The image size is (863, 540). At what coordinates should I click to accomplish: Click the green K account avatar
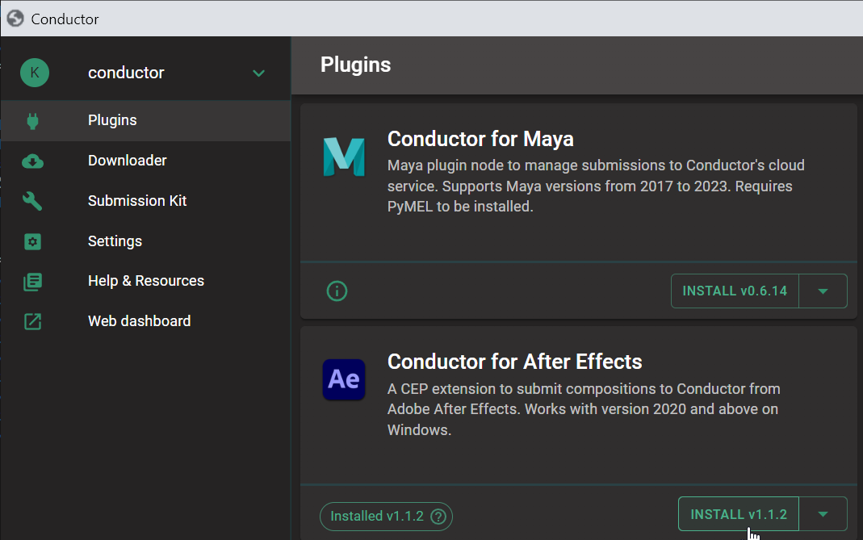(35, 73)
